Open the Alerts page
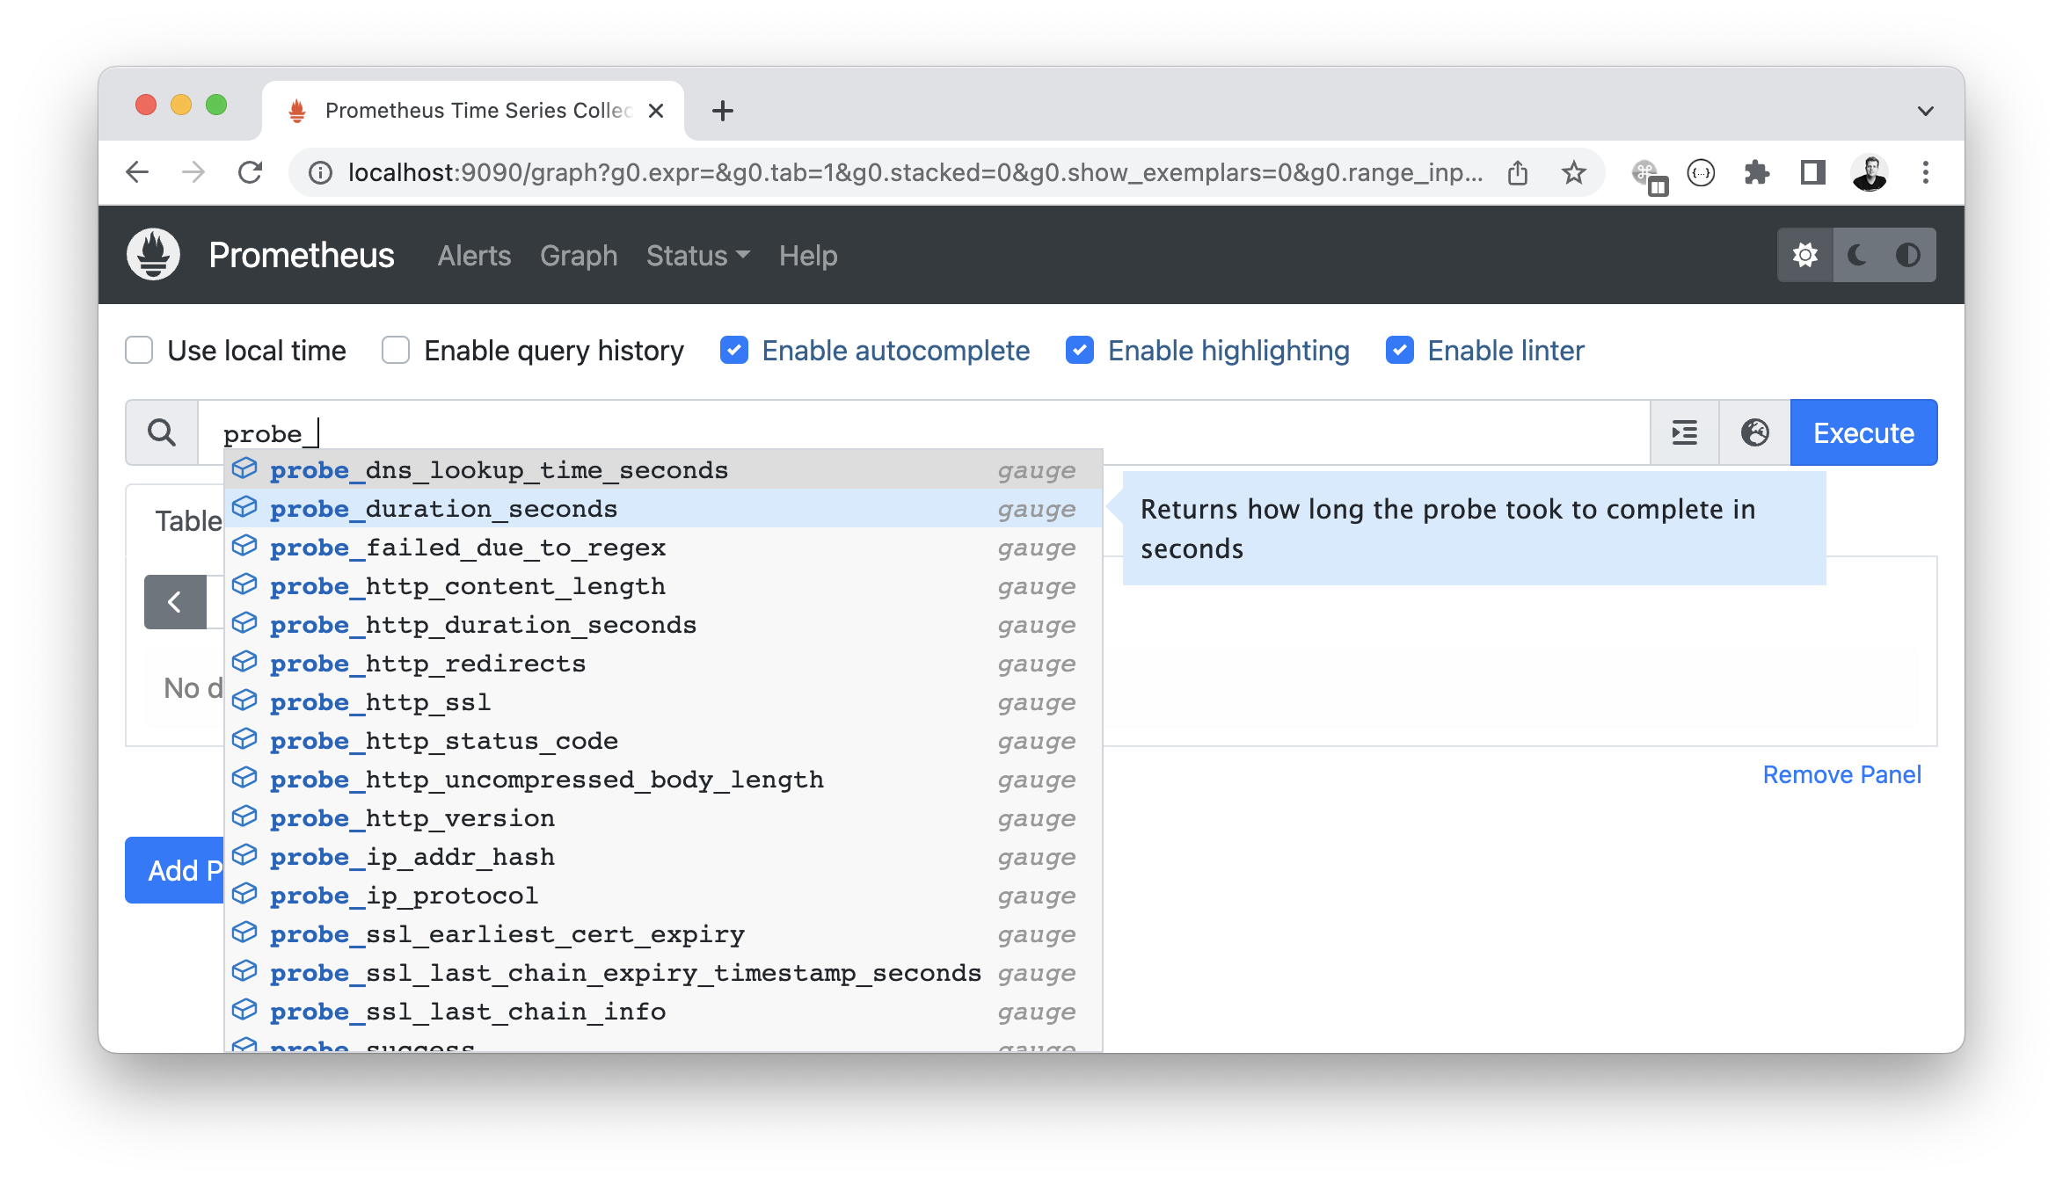The height and width of the screenshot is (1183, 2063). (x=474, y=256)
